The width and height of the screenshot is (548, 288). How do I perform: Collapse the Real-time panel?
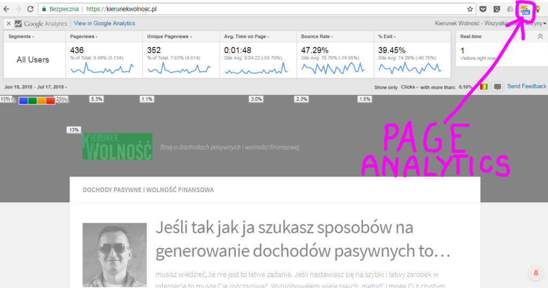(x=540, y=36)
